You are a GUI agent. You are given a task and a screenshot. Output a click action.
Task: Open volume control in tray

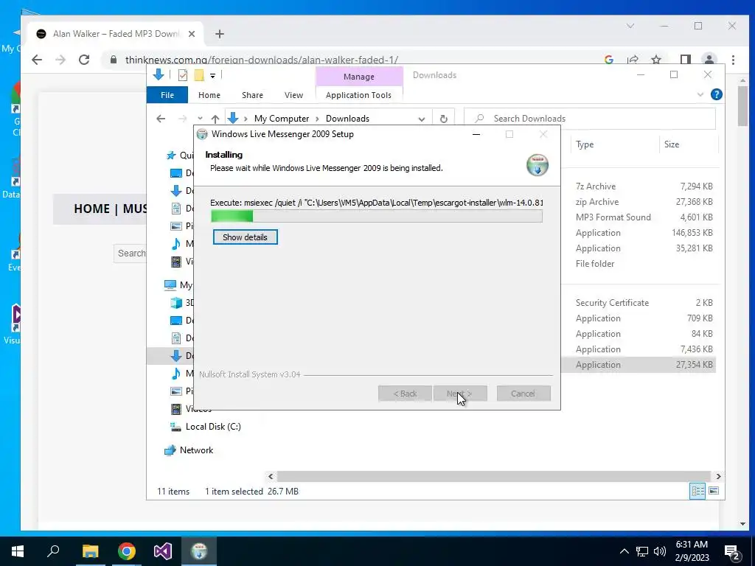click(660, 551)
